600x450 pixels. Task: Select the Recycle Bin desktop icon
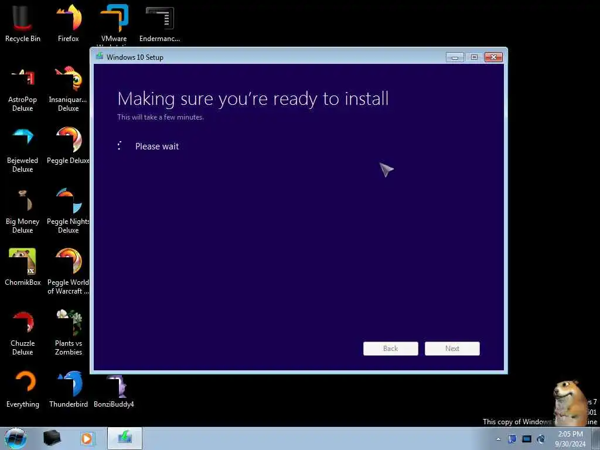click(23, 23)
